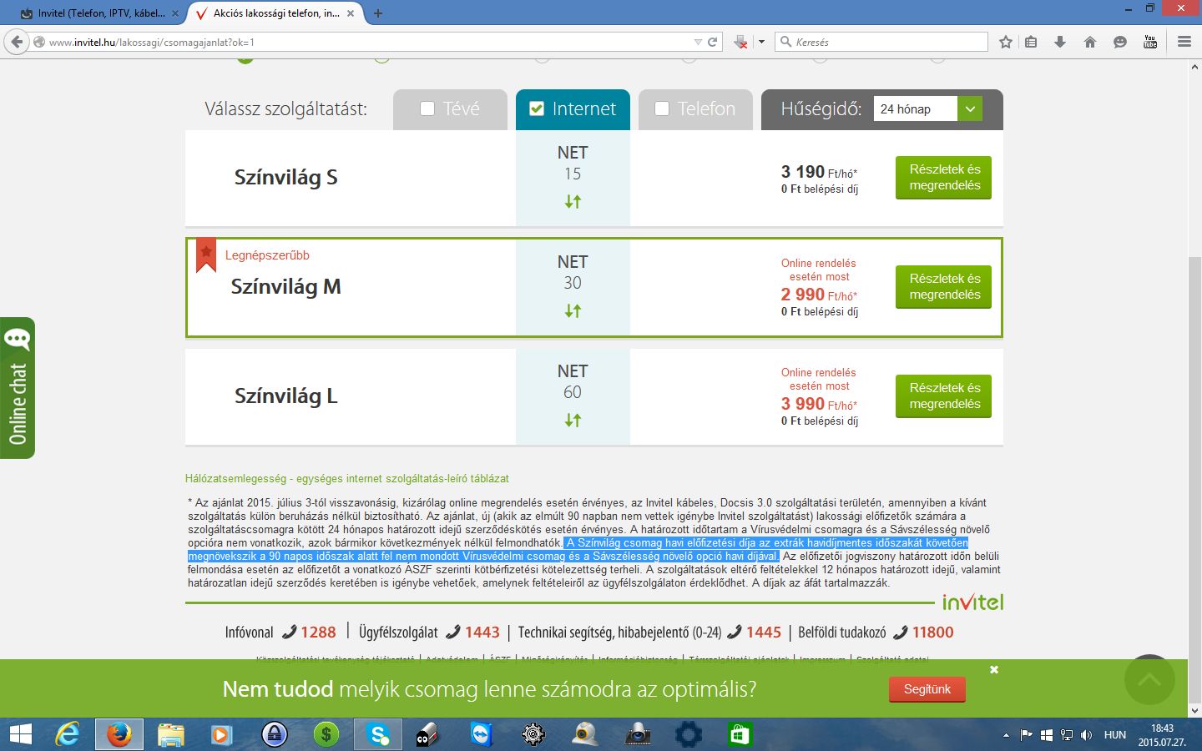Open the Downloads arrow icon

1060,42
